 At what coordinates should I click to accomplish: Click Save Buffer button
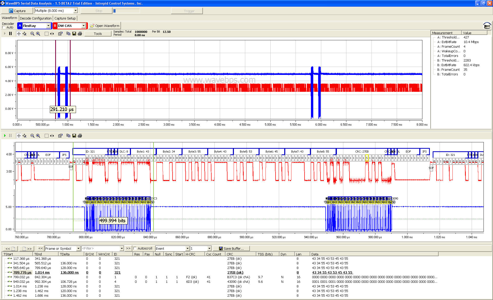click(x=232, y=248)
